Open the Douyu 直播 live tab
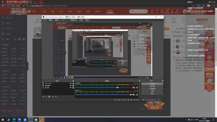217x122 pixels. point(53,11)
